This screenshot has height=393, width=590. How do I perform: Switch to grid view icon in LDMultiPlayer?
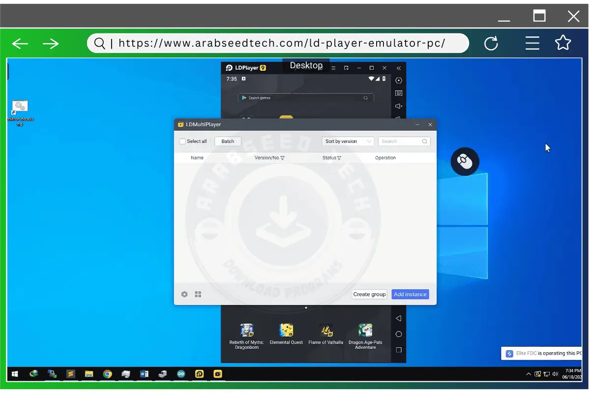coord(198,294)
